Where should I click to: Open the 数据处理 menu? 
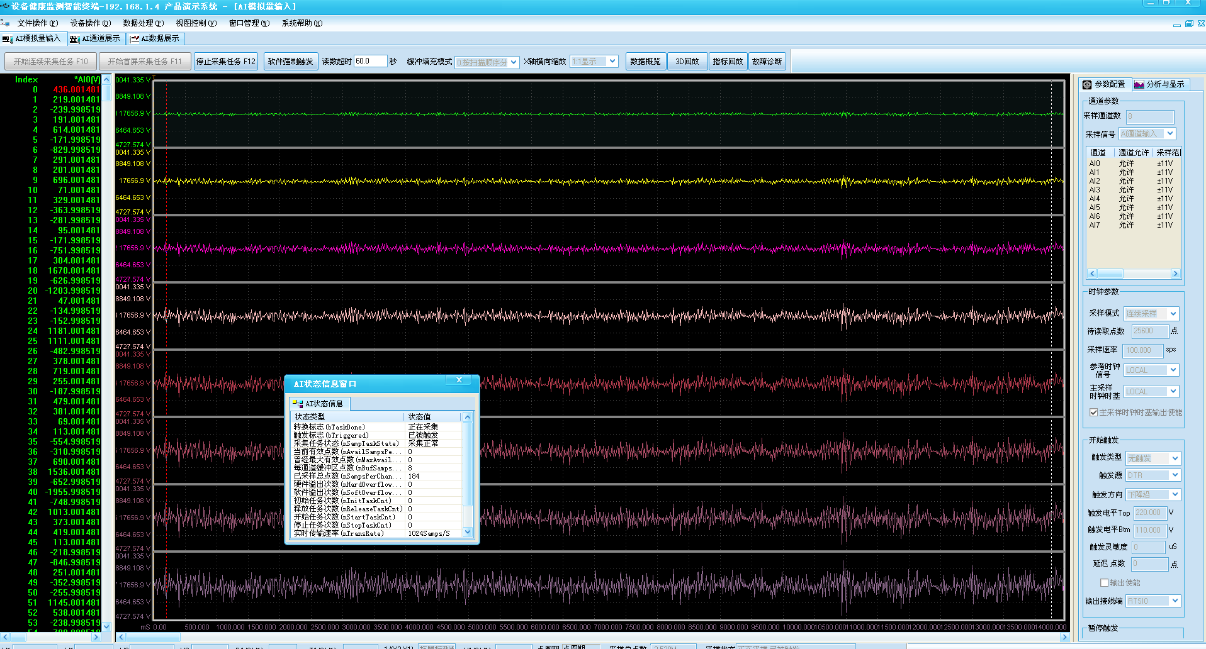pos(143,23)
